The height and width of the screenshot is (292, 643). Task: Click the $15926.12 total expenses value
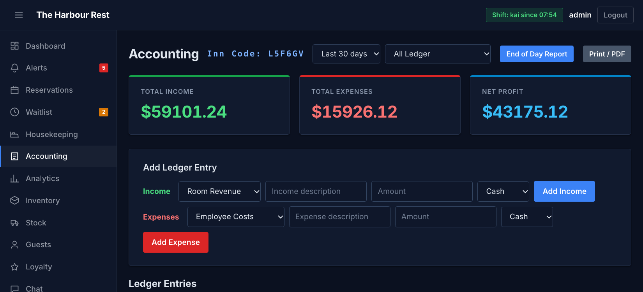[354, 112]
